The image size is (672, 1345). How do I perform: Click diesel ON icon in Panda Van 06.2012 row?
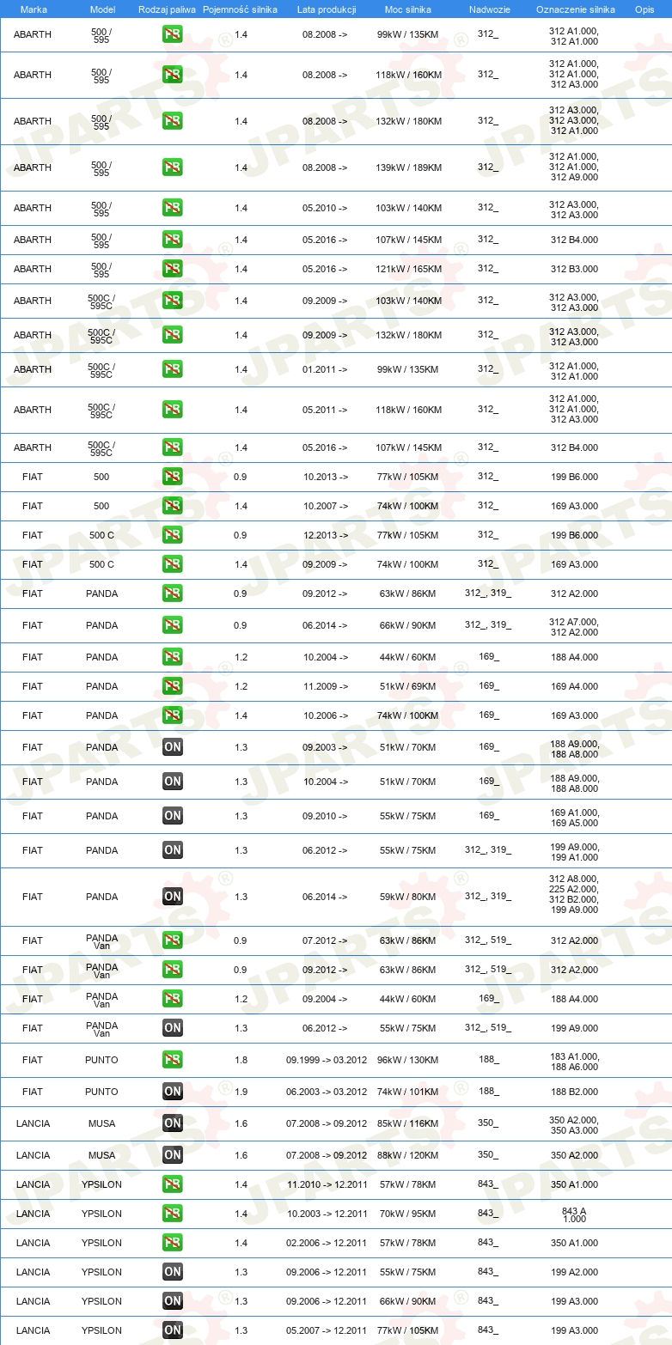173,1028
